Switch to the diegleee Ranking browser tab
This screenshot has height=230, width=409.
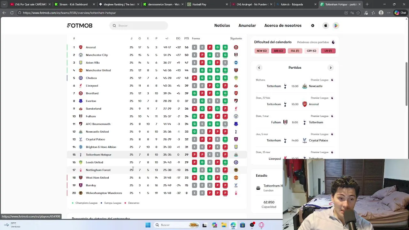(x=119, y=4)
